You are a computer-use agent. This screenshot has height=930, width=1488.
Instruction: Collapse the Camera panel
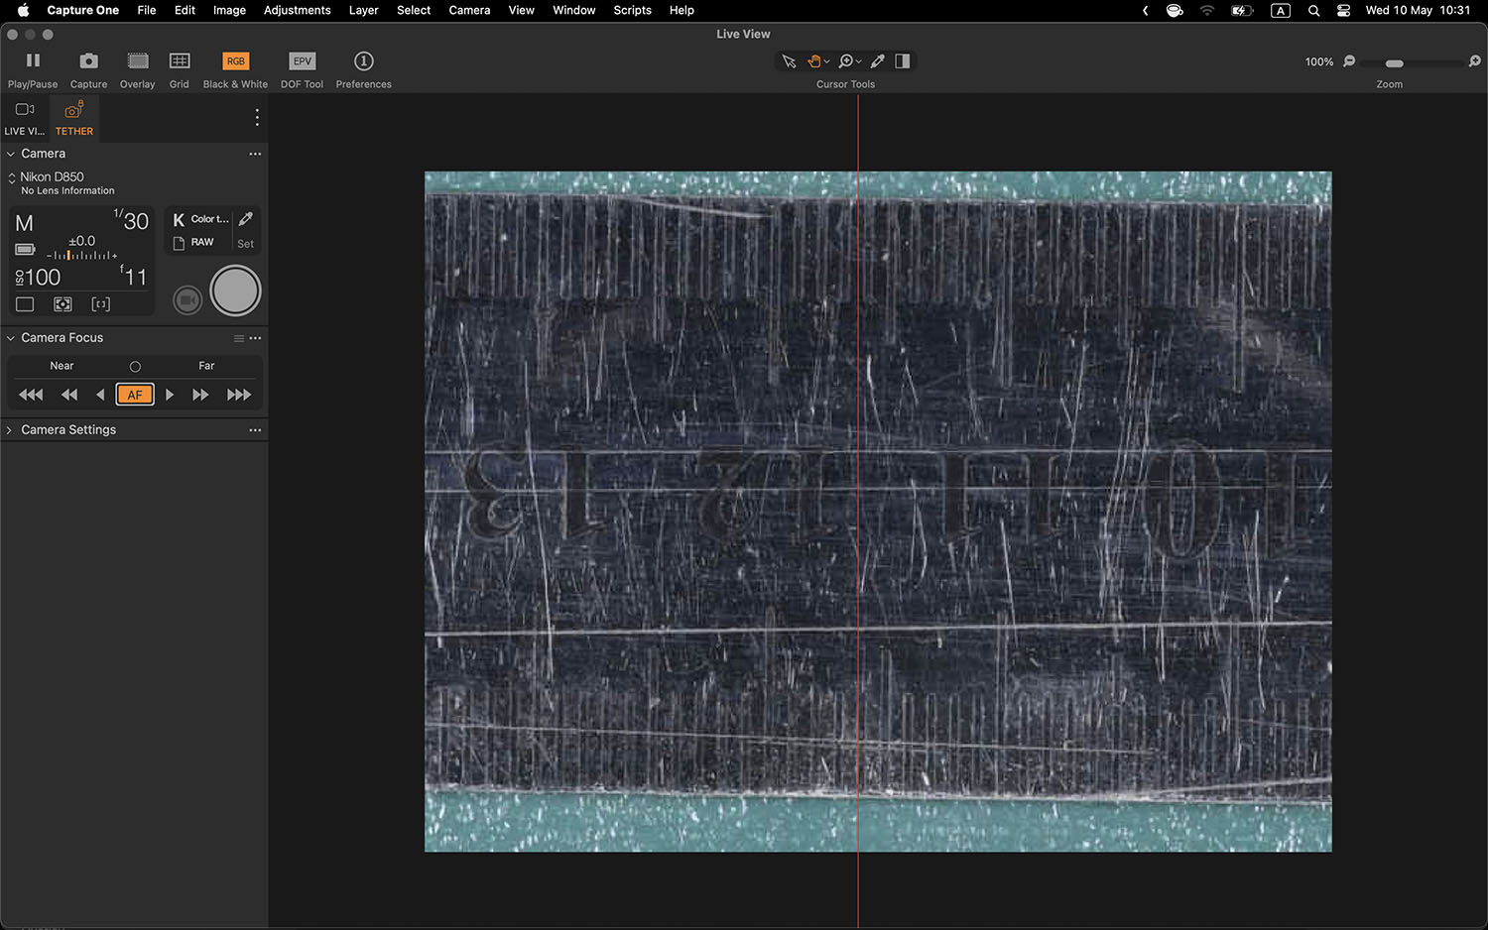(11, 154)
